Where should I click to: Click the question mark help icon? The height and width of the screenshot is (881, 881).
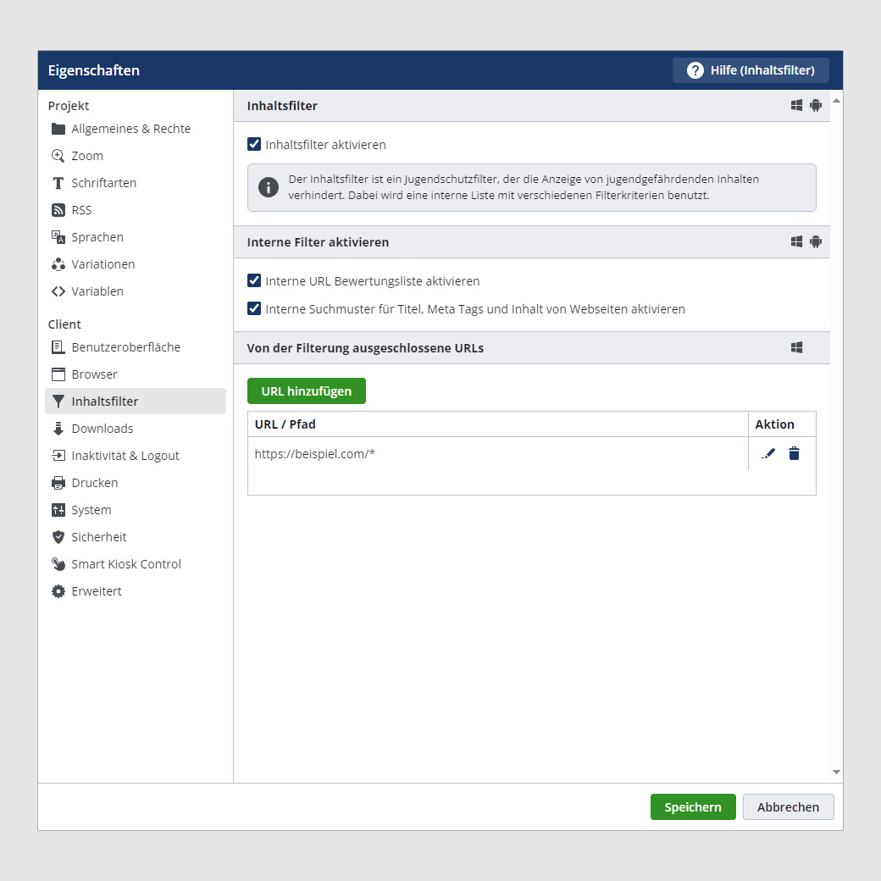695,70
